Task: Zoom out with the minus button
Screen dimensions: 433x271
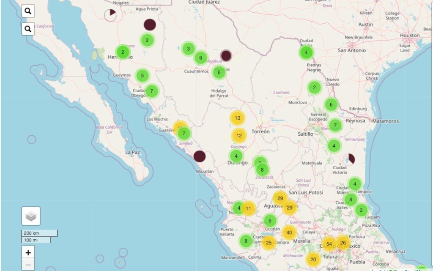Action: click(x=28, y=266)
